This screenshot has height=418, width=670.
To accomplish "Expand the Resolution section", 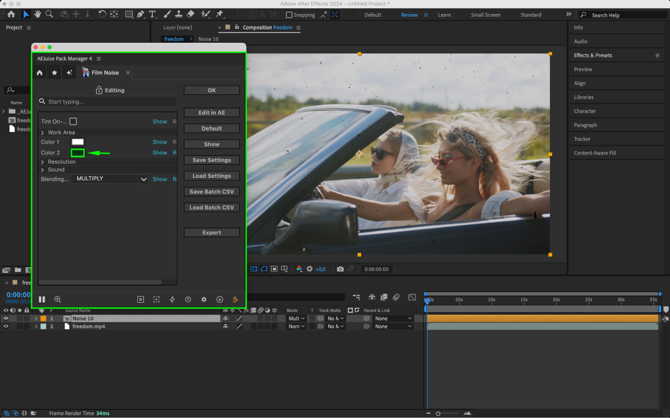I will click(x=43, y=162).
